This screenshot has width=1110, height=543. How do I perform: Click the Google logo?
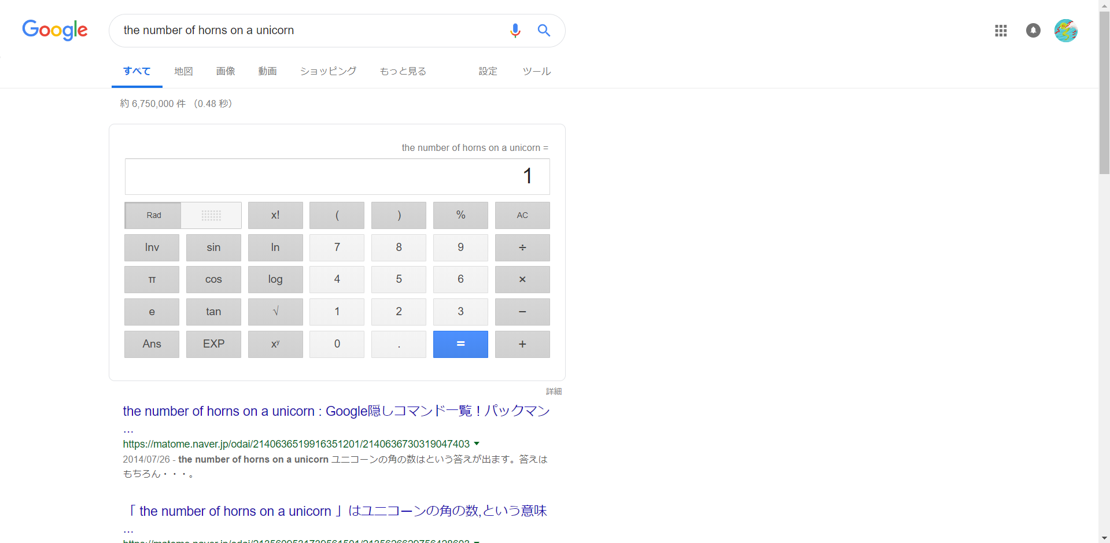tap(55, 30)
